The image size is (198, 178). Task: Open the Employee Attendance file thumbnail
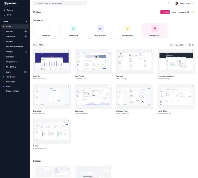click(176, 62)
